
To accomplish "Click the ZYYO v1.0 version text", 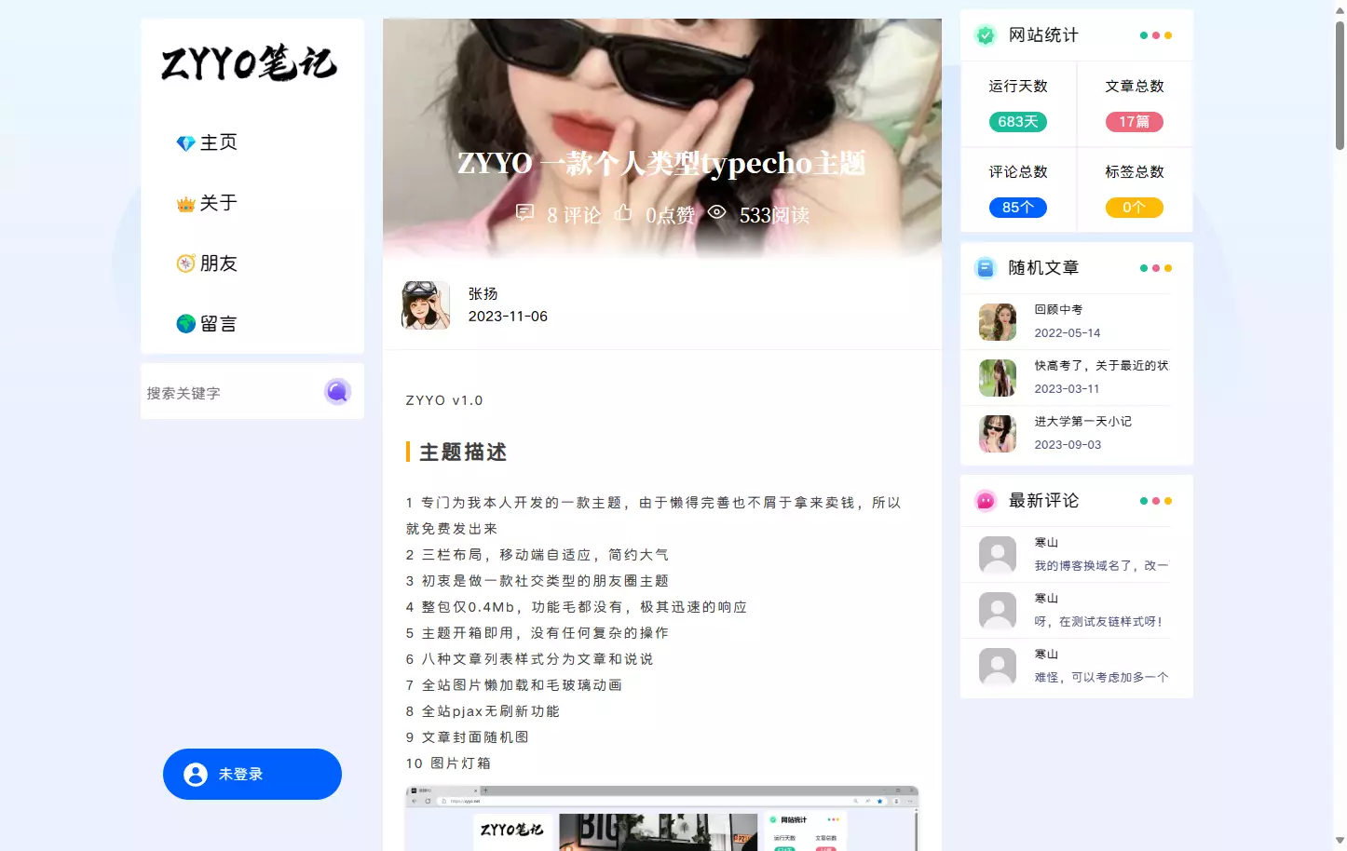I will [x=444, y=400].
